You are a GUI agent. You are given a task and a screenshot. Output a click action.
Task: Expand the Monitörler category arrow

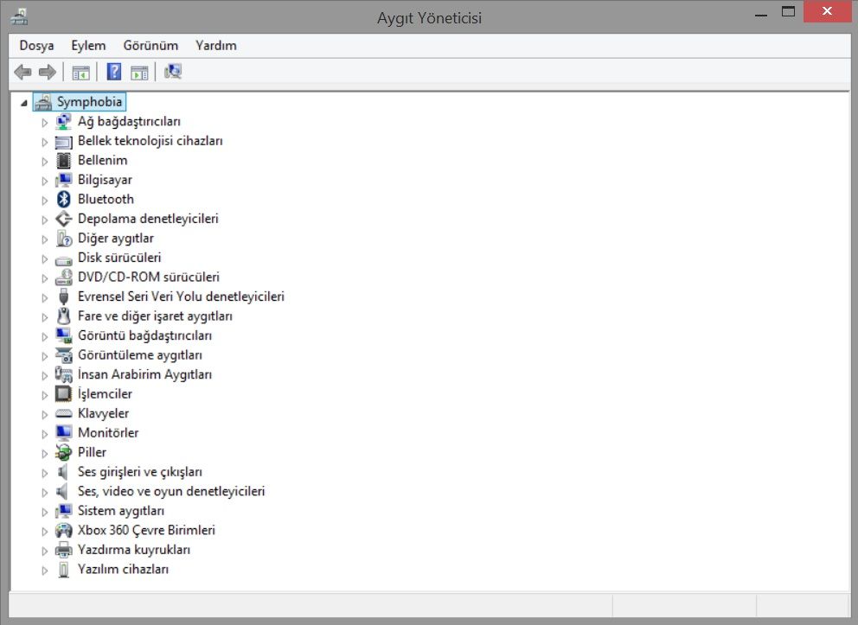tap(44, 434)
